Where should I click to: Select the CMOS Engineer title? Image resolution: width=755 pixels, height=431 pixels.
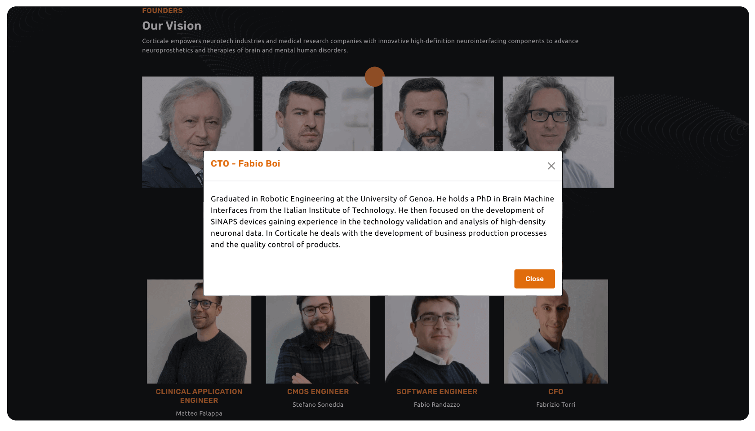[318, 391]
